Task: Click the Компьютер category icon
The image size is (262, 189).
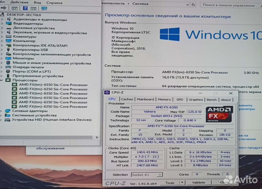Action: point(9,41)
